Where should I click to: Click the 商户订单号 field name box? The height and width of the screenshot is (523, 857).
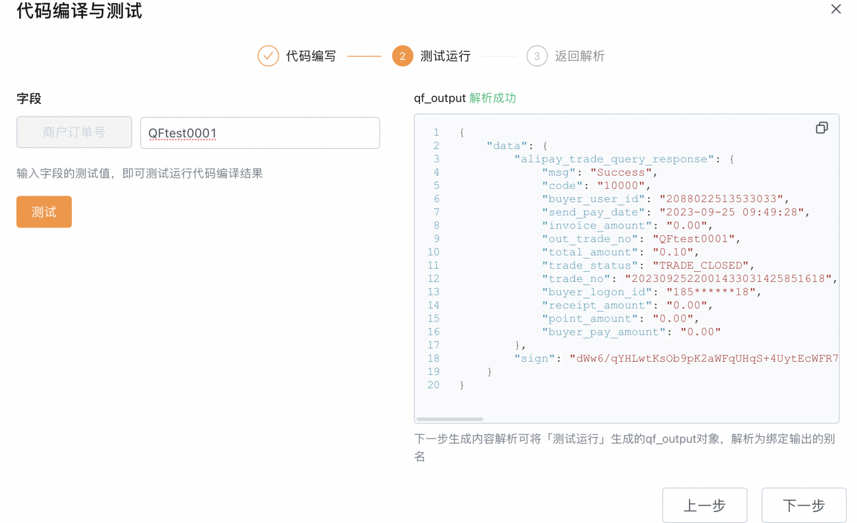click(74, 132)
